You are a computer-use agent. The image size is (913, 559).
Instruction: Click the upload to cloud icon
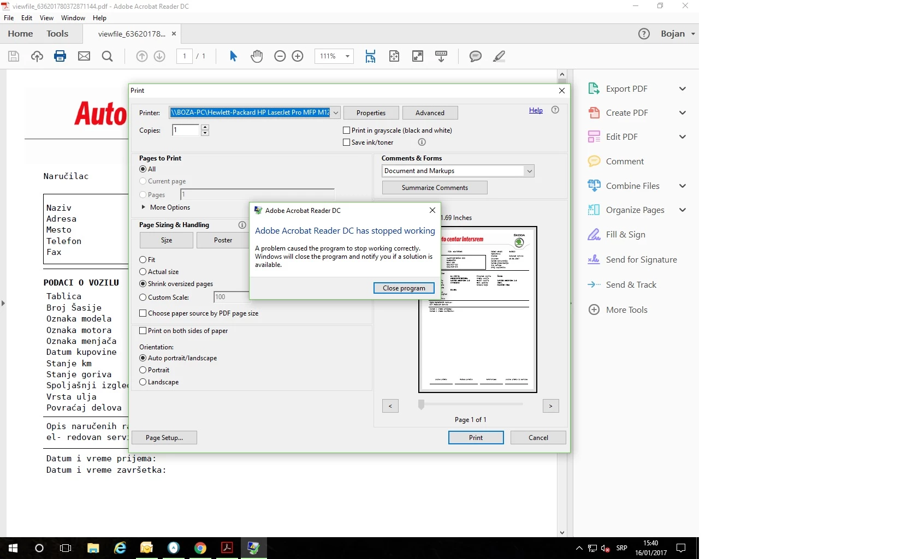point(37,56)
